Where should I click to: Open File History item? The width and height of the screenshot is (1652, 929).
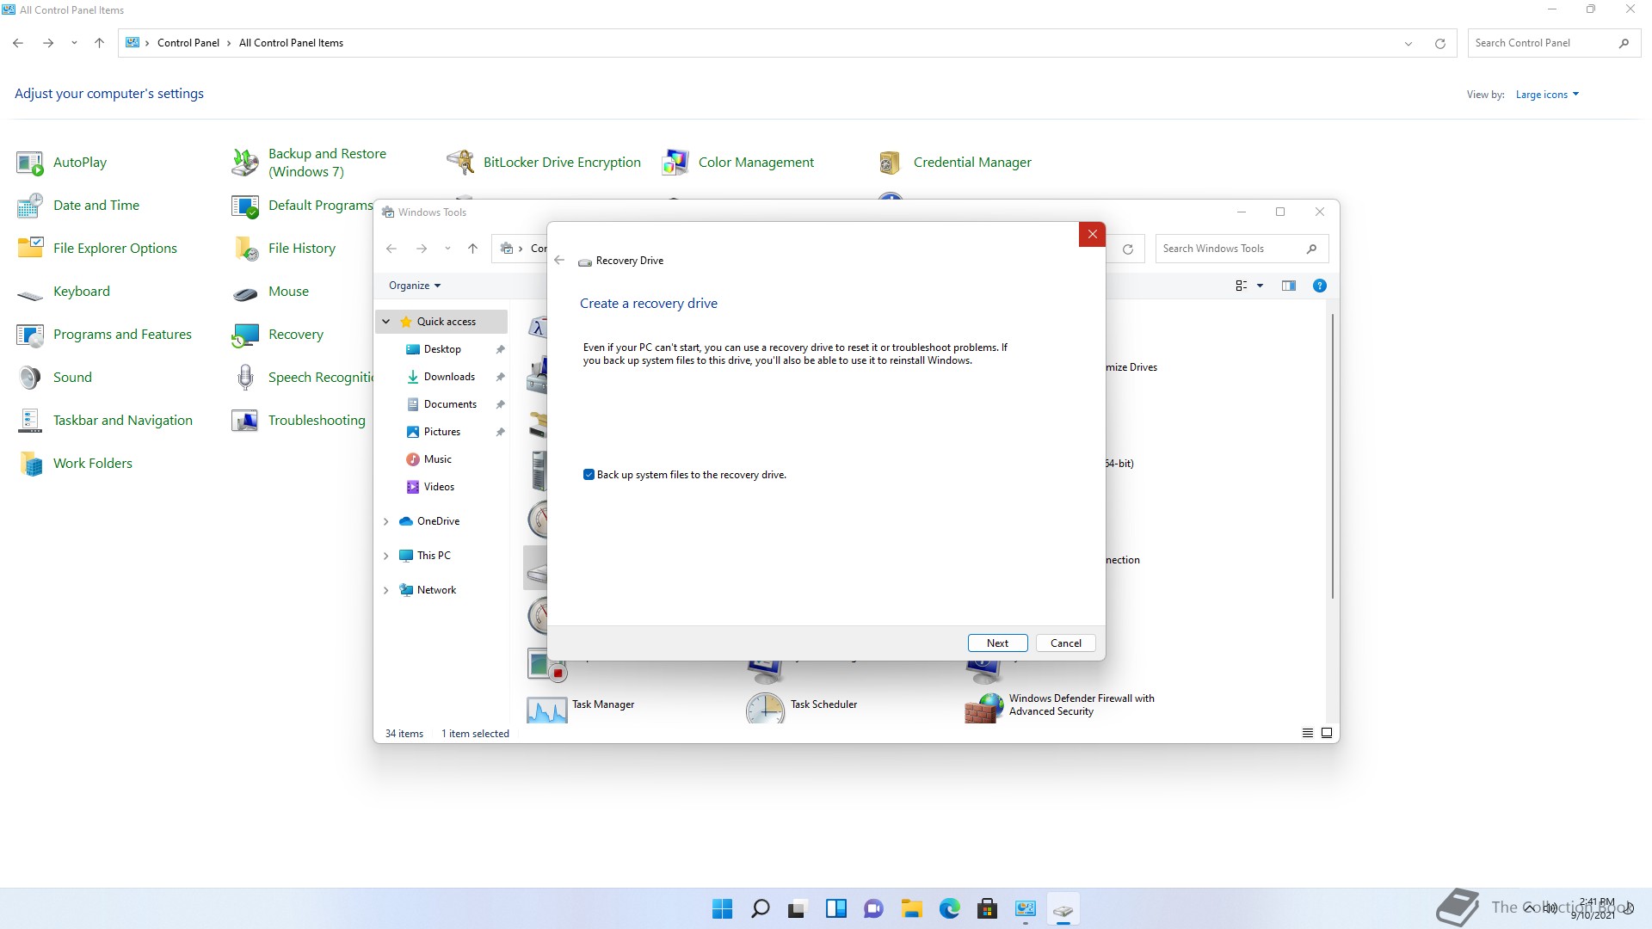tap(284, 248)
